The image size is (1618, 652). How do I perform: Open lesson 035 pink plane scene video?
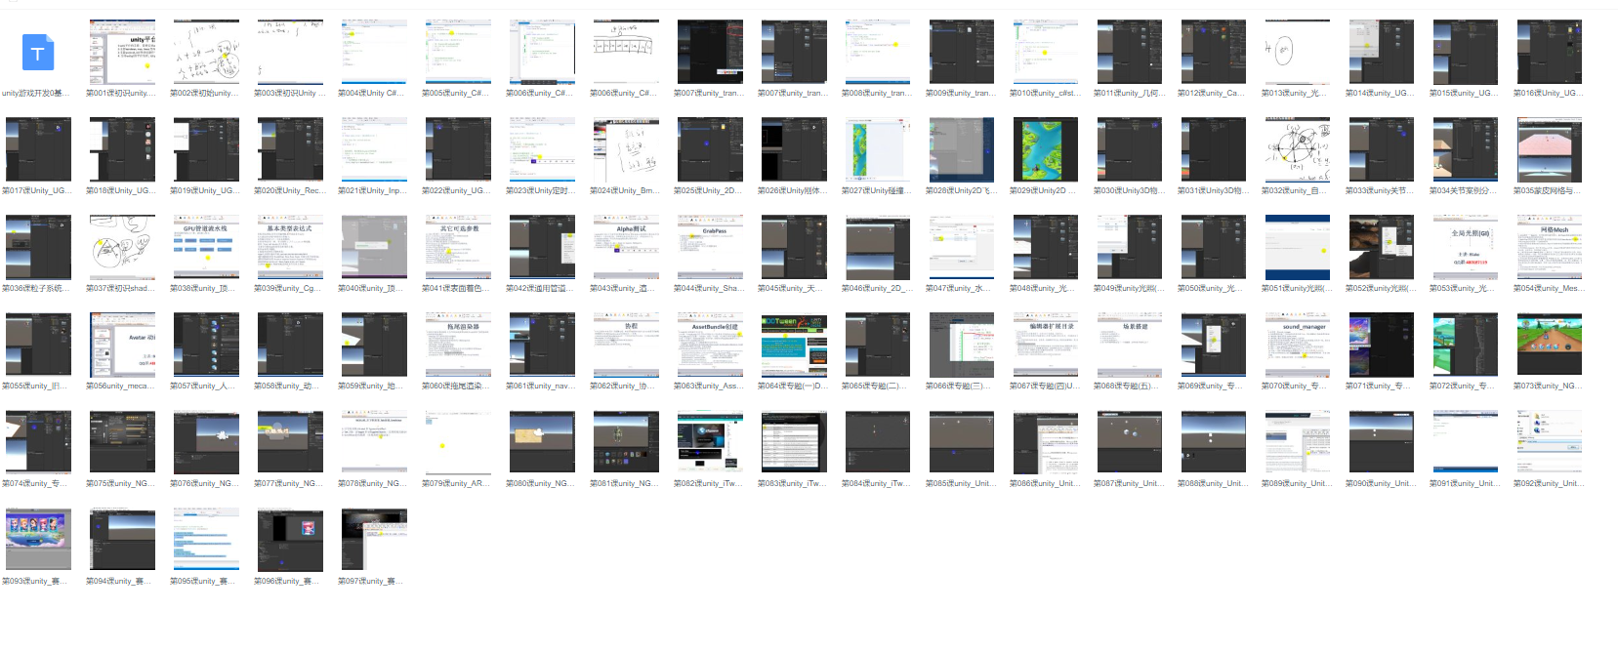click(x=1549, y=150)
